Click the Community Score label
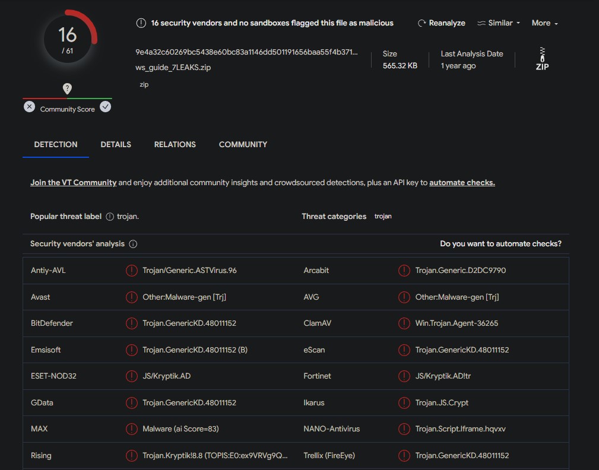 pos(67,109)
